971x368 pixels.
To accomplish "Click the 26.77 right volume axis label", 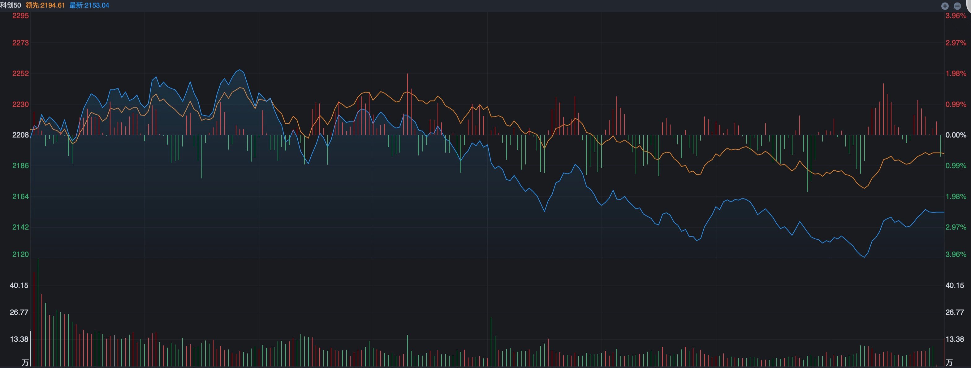I will [x=954, y=312].
